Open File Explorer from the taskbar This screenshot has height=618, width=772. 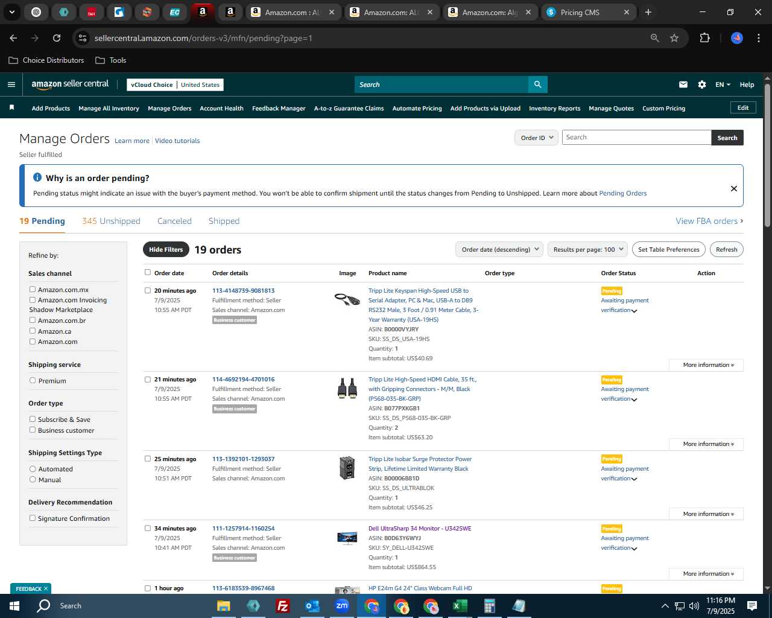pos(224,606)
